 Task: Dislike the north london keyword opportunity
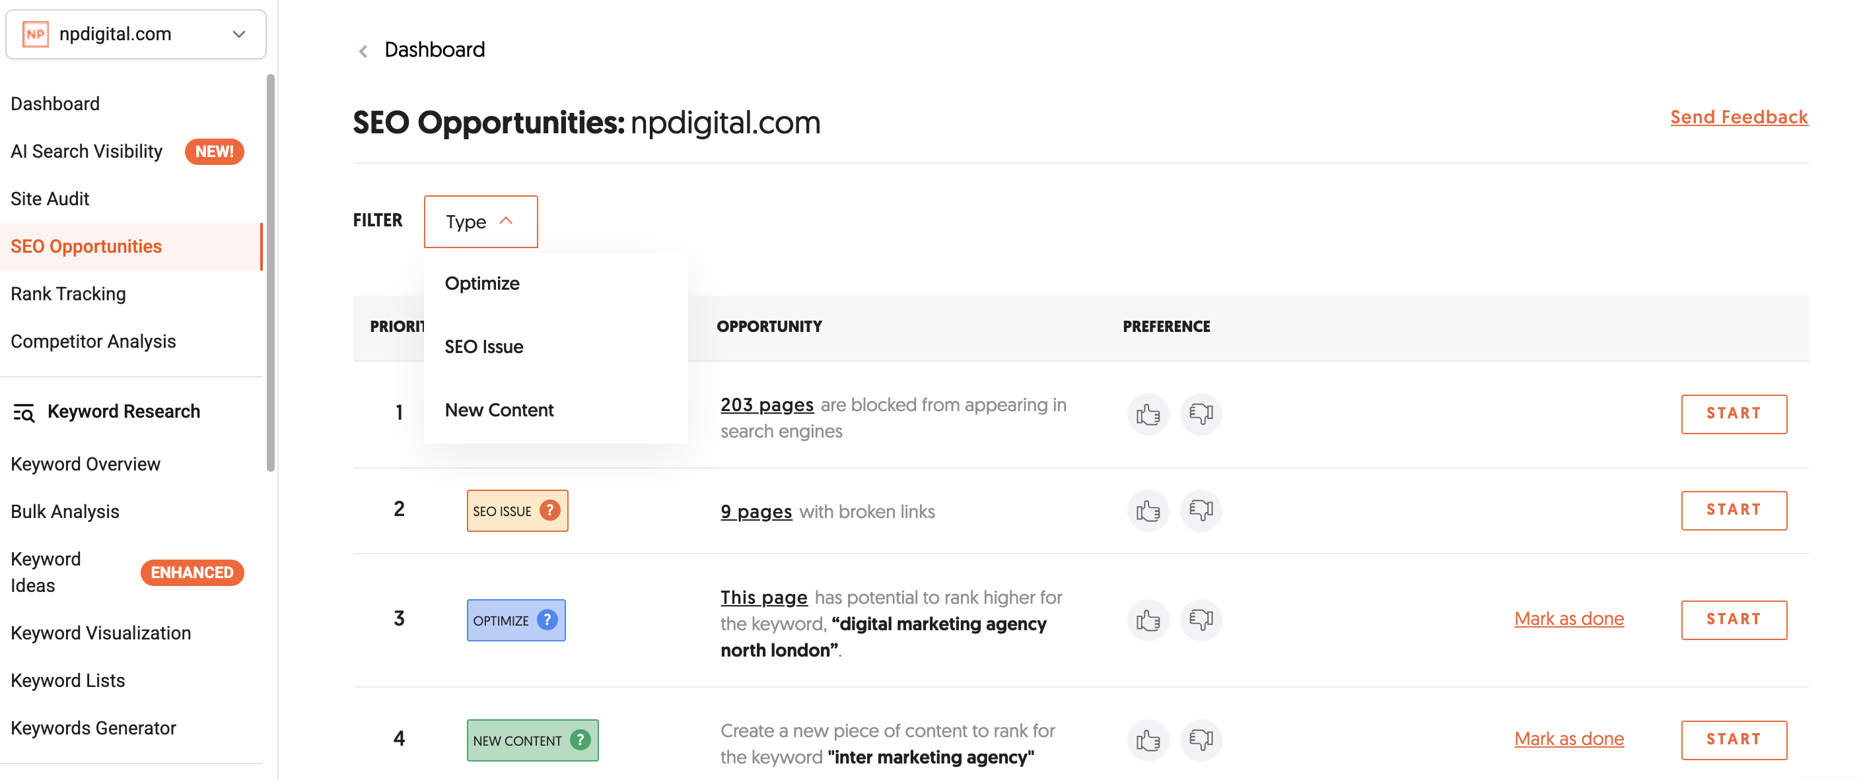click(x=1201, y=620)
